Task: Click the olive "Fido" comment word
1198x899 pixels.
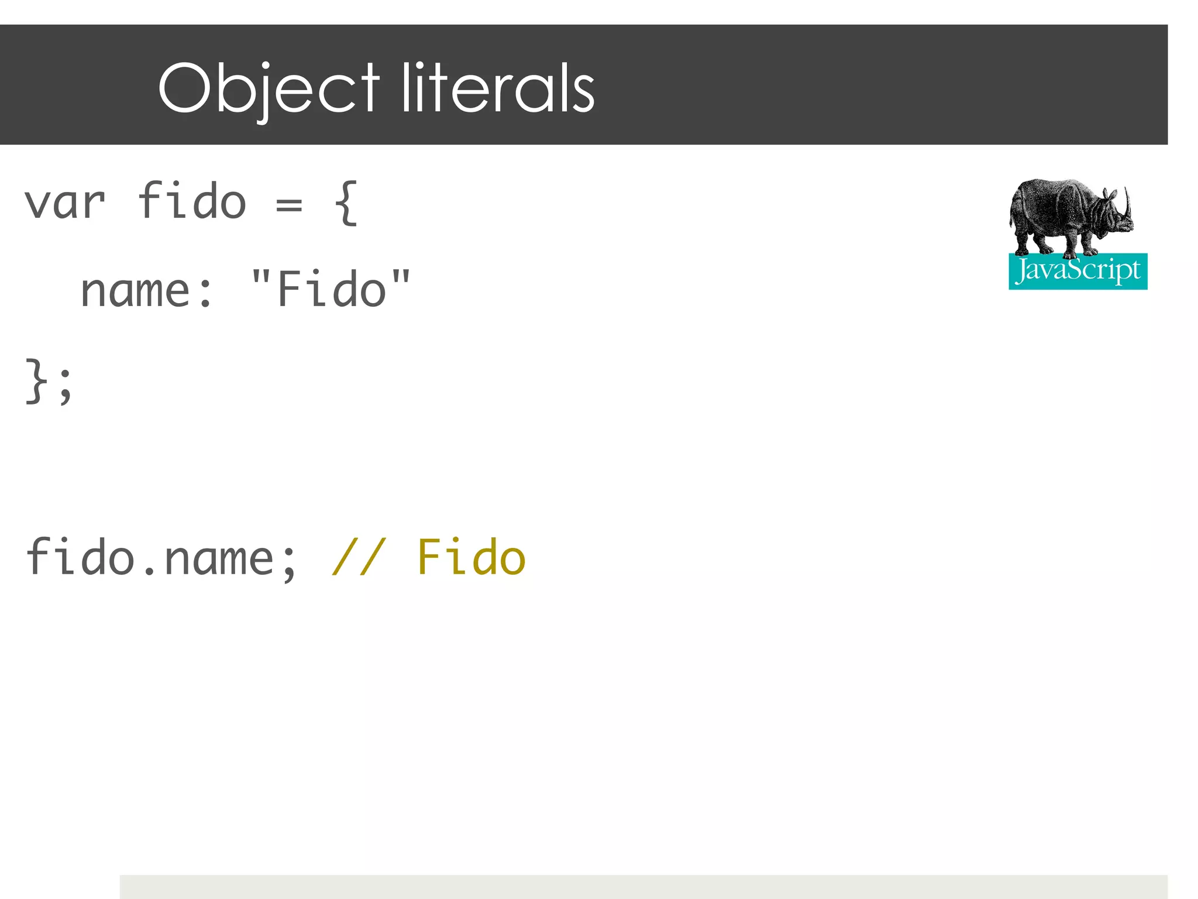Action: click(x=471, y=557)
